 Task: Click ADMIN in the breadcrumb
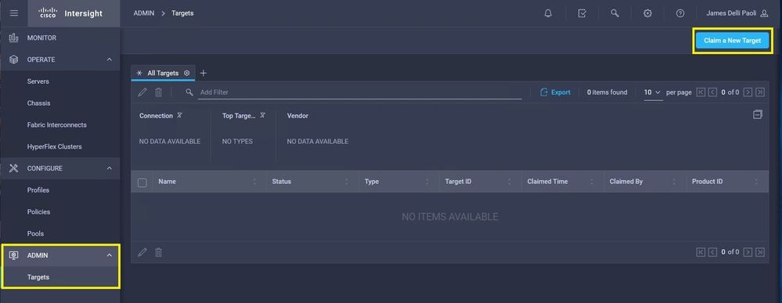tap(143, 13)
